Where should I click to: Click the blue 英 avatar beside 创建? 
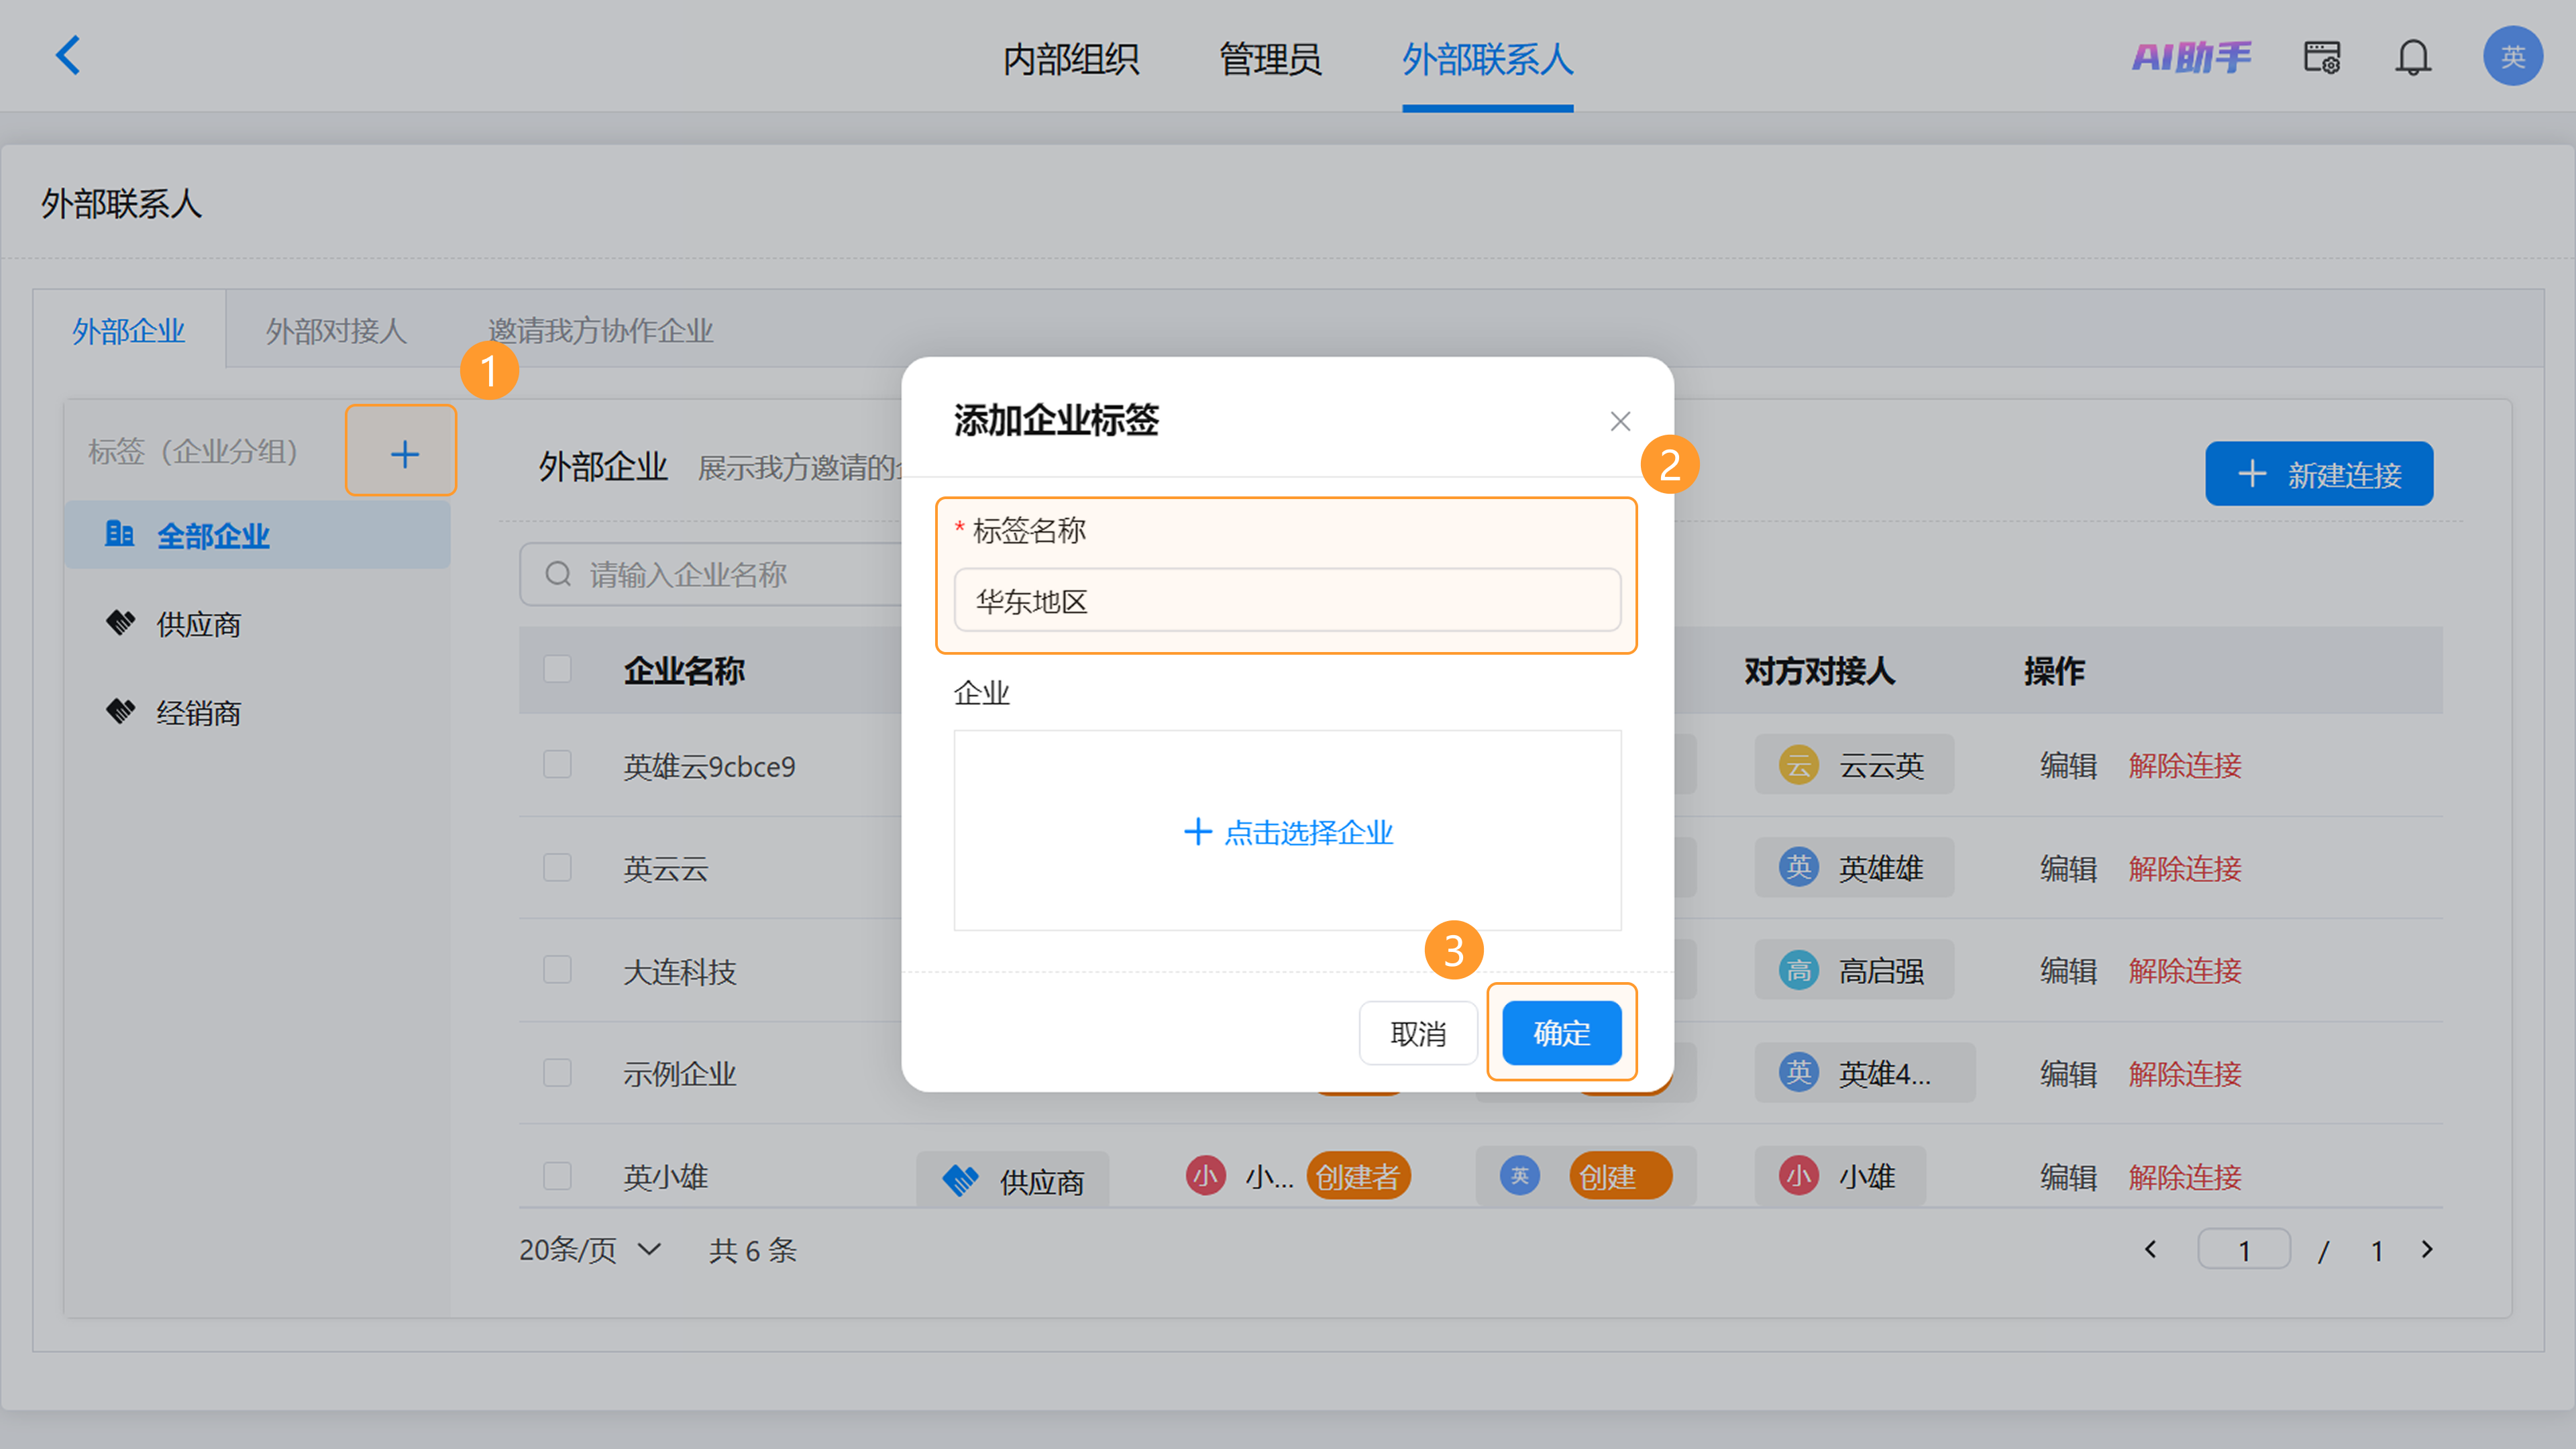[x=1519, y=1176]
